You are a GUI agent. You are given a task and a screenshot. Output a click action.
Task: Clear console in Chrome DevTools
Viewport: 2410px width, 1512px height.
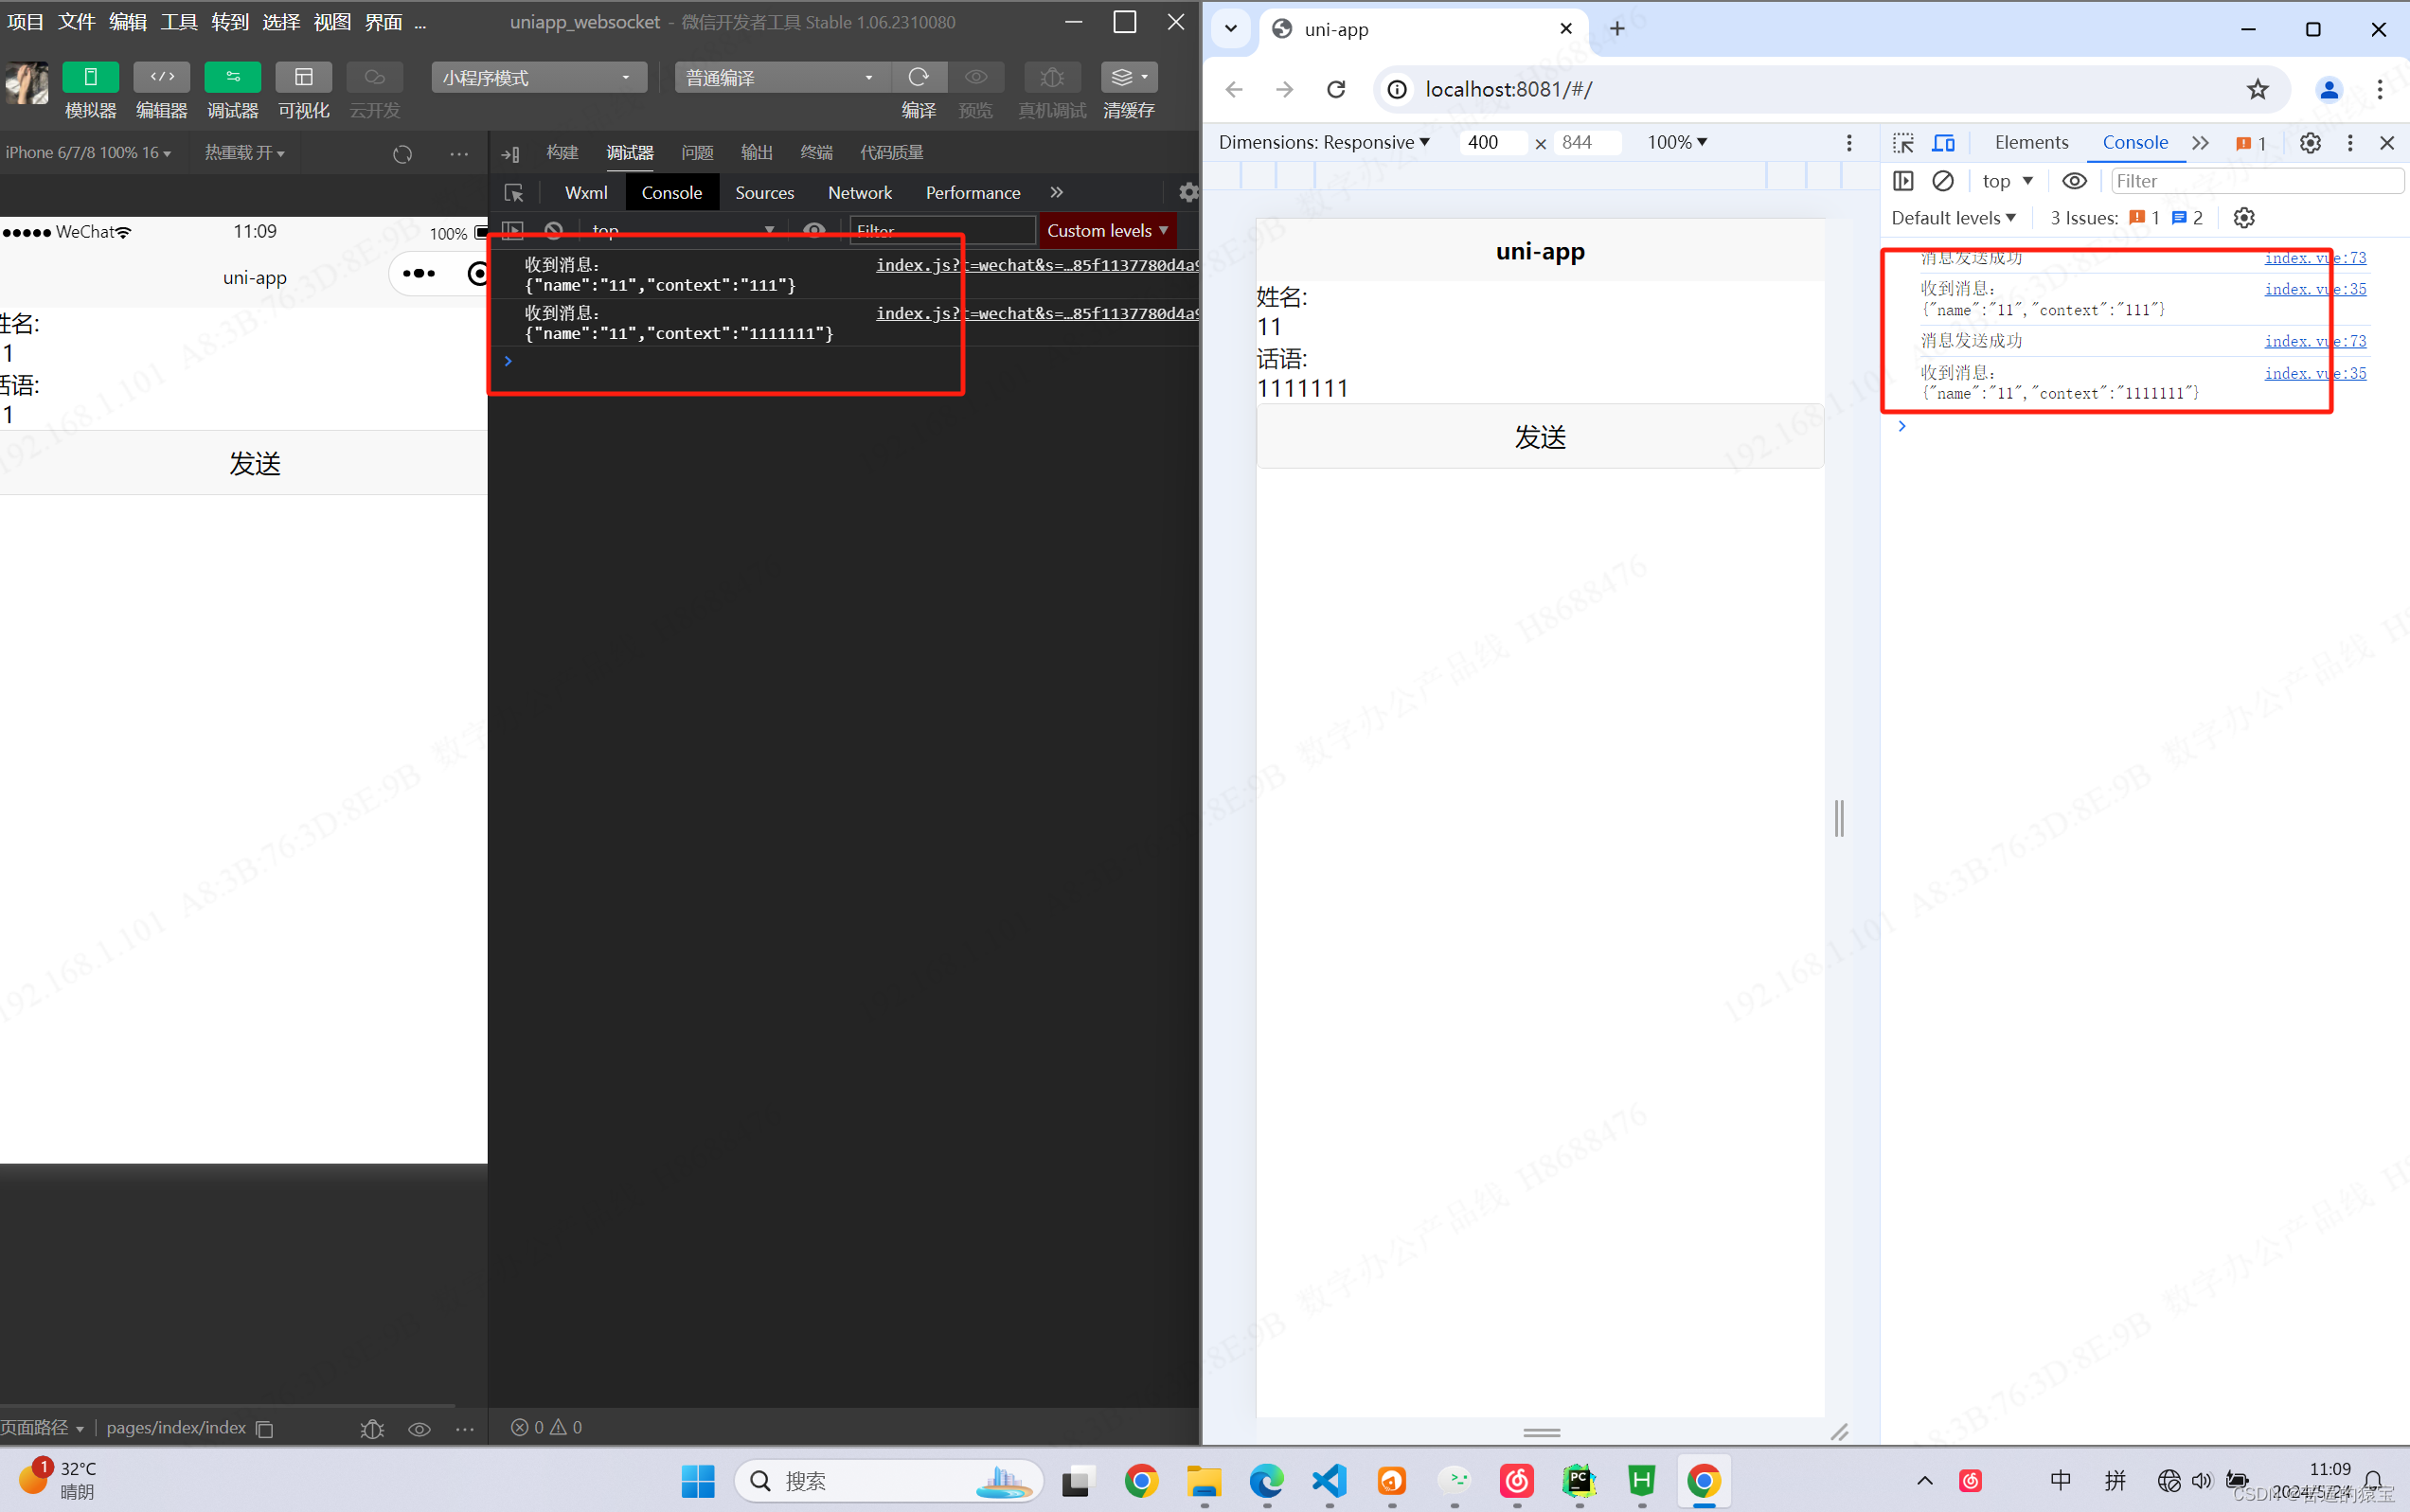click(1942, 181)
